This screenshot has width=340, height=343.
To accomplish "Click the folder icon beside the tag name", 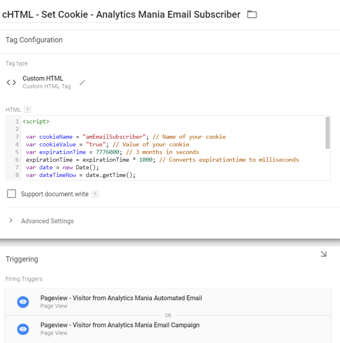I will pos(252,15).
